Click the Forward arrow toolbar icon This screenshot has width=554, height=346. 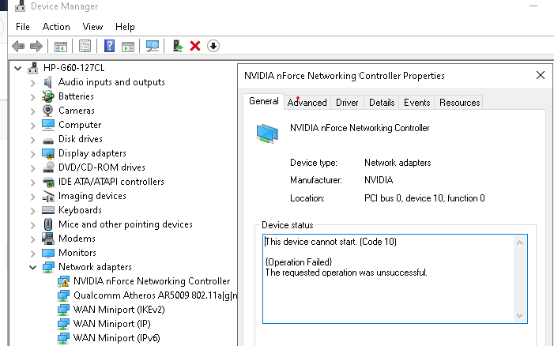[x=36, y=46]
